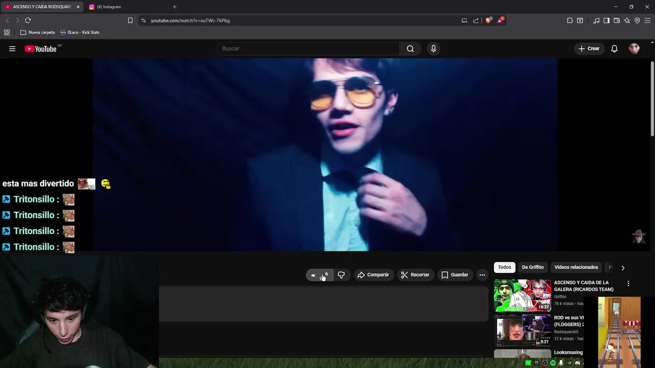Open the YouTube guide hamburger menu
Image resolution: width=655 pixels, height=368 pixels.
[12, 49]
